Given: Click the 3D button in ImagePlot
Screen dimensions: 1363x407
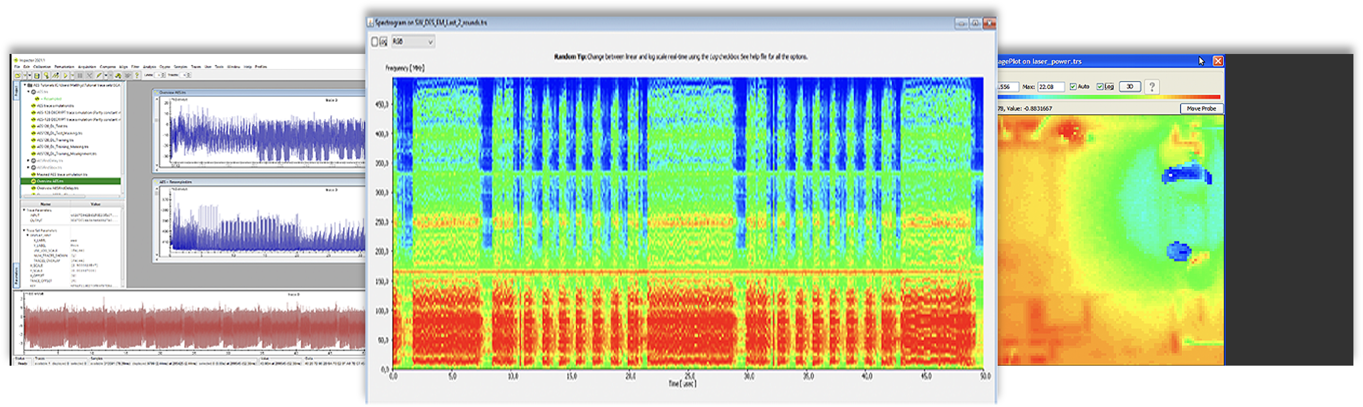Looking at the screenshot, I should coord(1130,87).
